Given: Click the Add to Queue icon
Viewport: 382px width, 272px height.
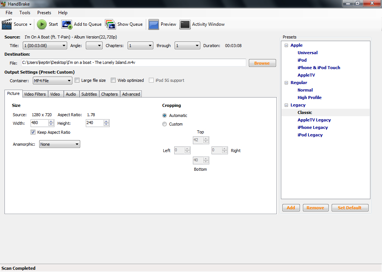Looking at the screenshot, I should point(67,24).
